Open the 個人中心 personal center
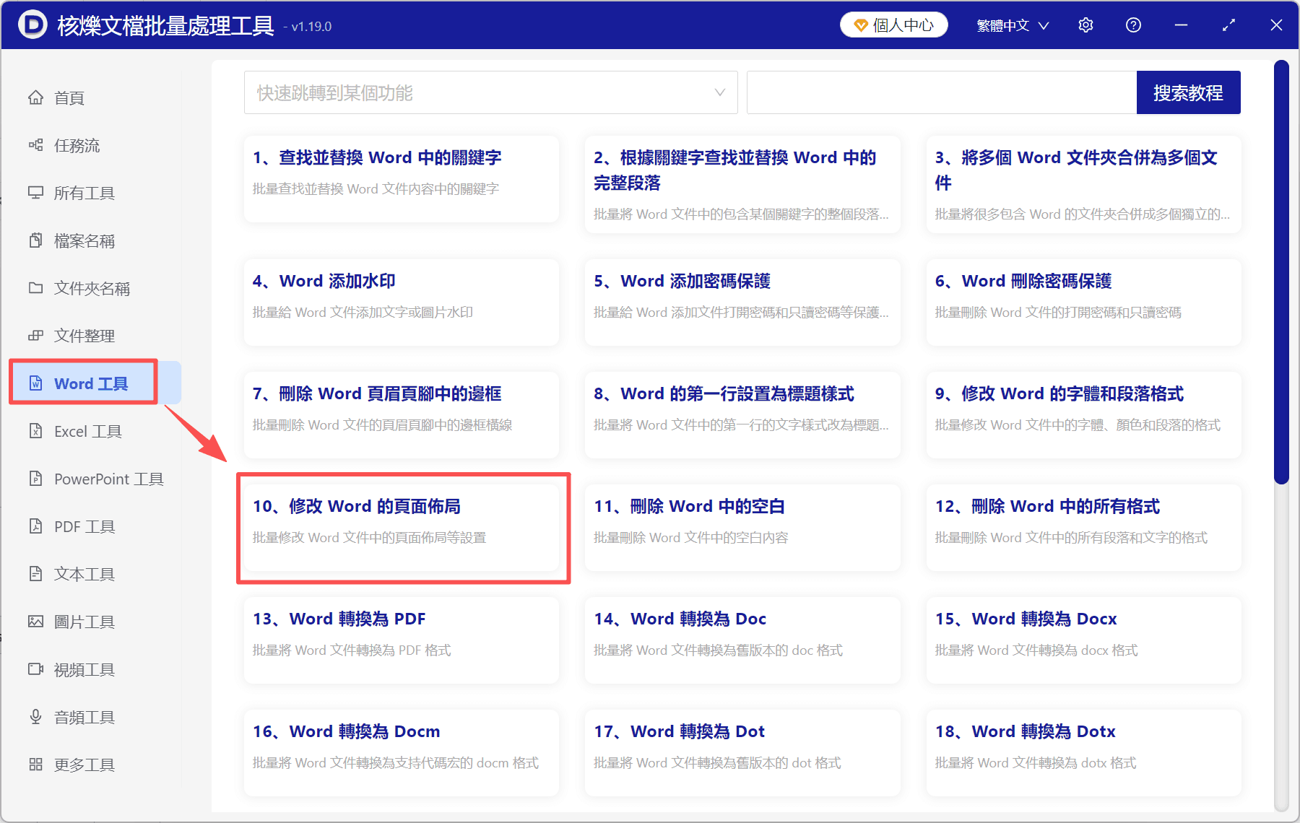1300x823 pixels. [x=893, y=25]
